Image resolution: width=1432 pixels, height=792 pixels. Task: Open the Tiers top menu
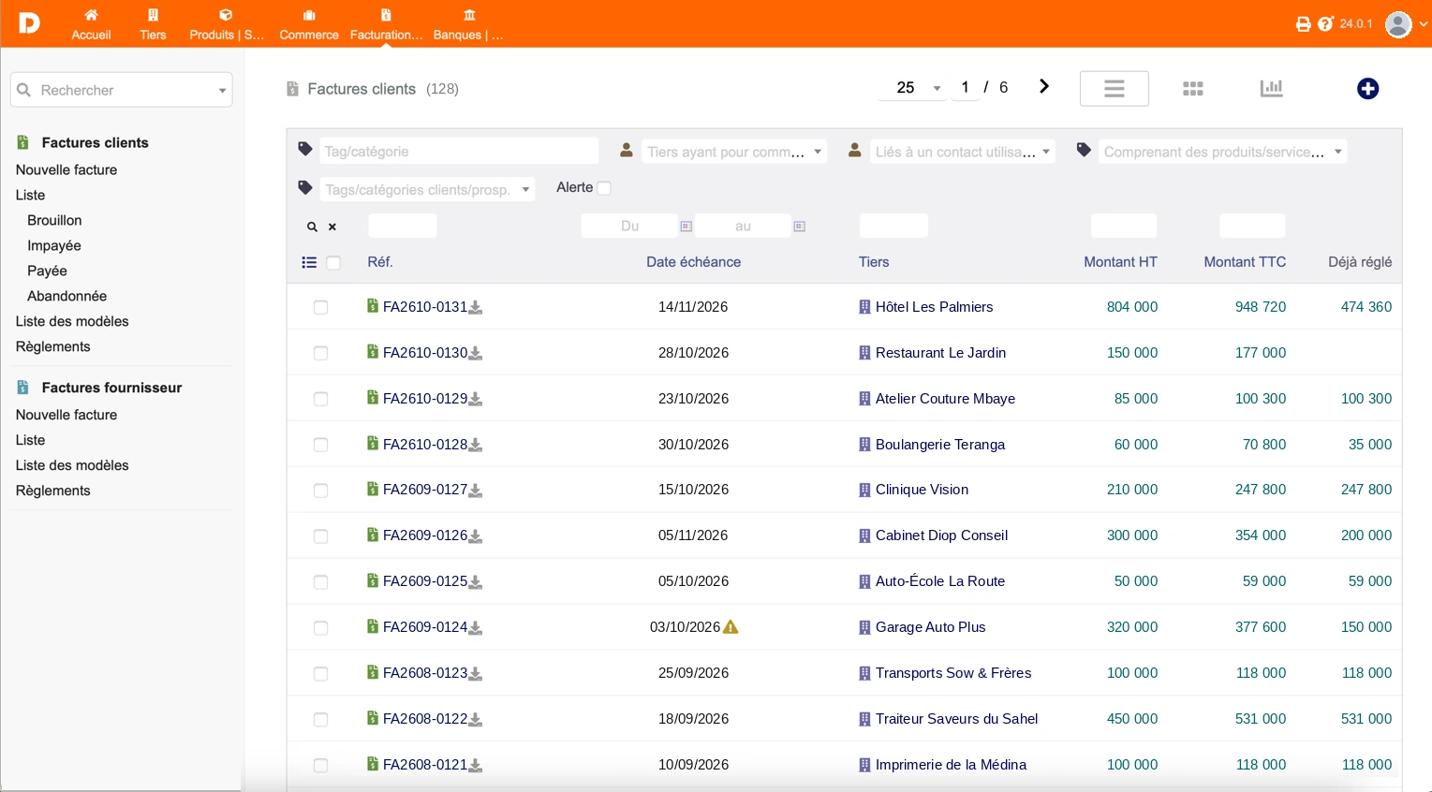pos(153,24)
